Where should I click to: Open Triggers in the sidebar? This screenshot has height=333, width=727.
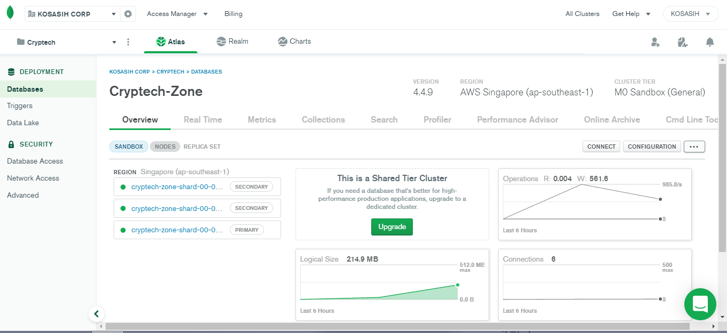click(x=20, y=105)
